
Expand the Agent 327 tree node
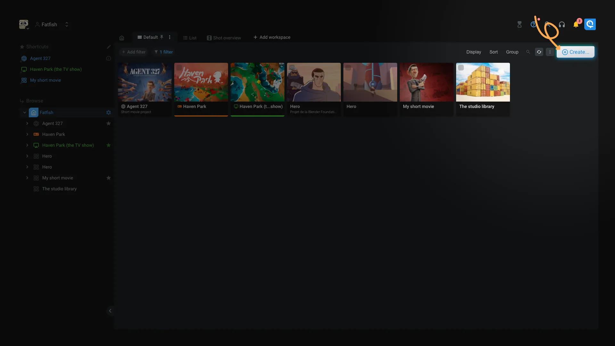click(27, 123)
